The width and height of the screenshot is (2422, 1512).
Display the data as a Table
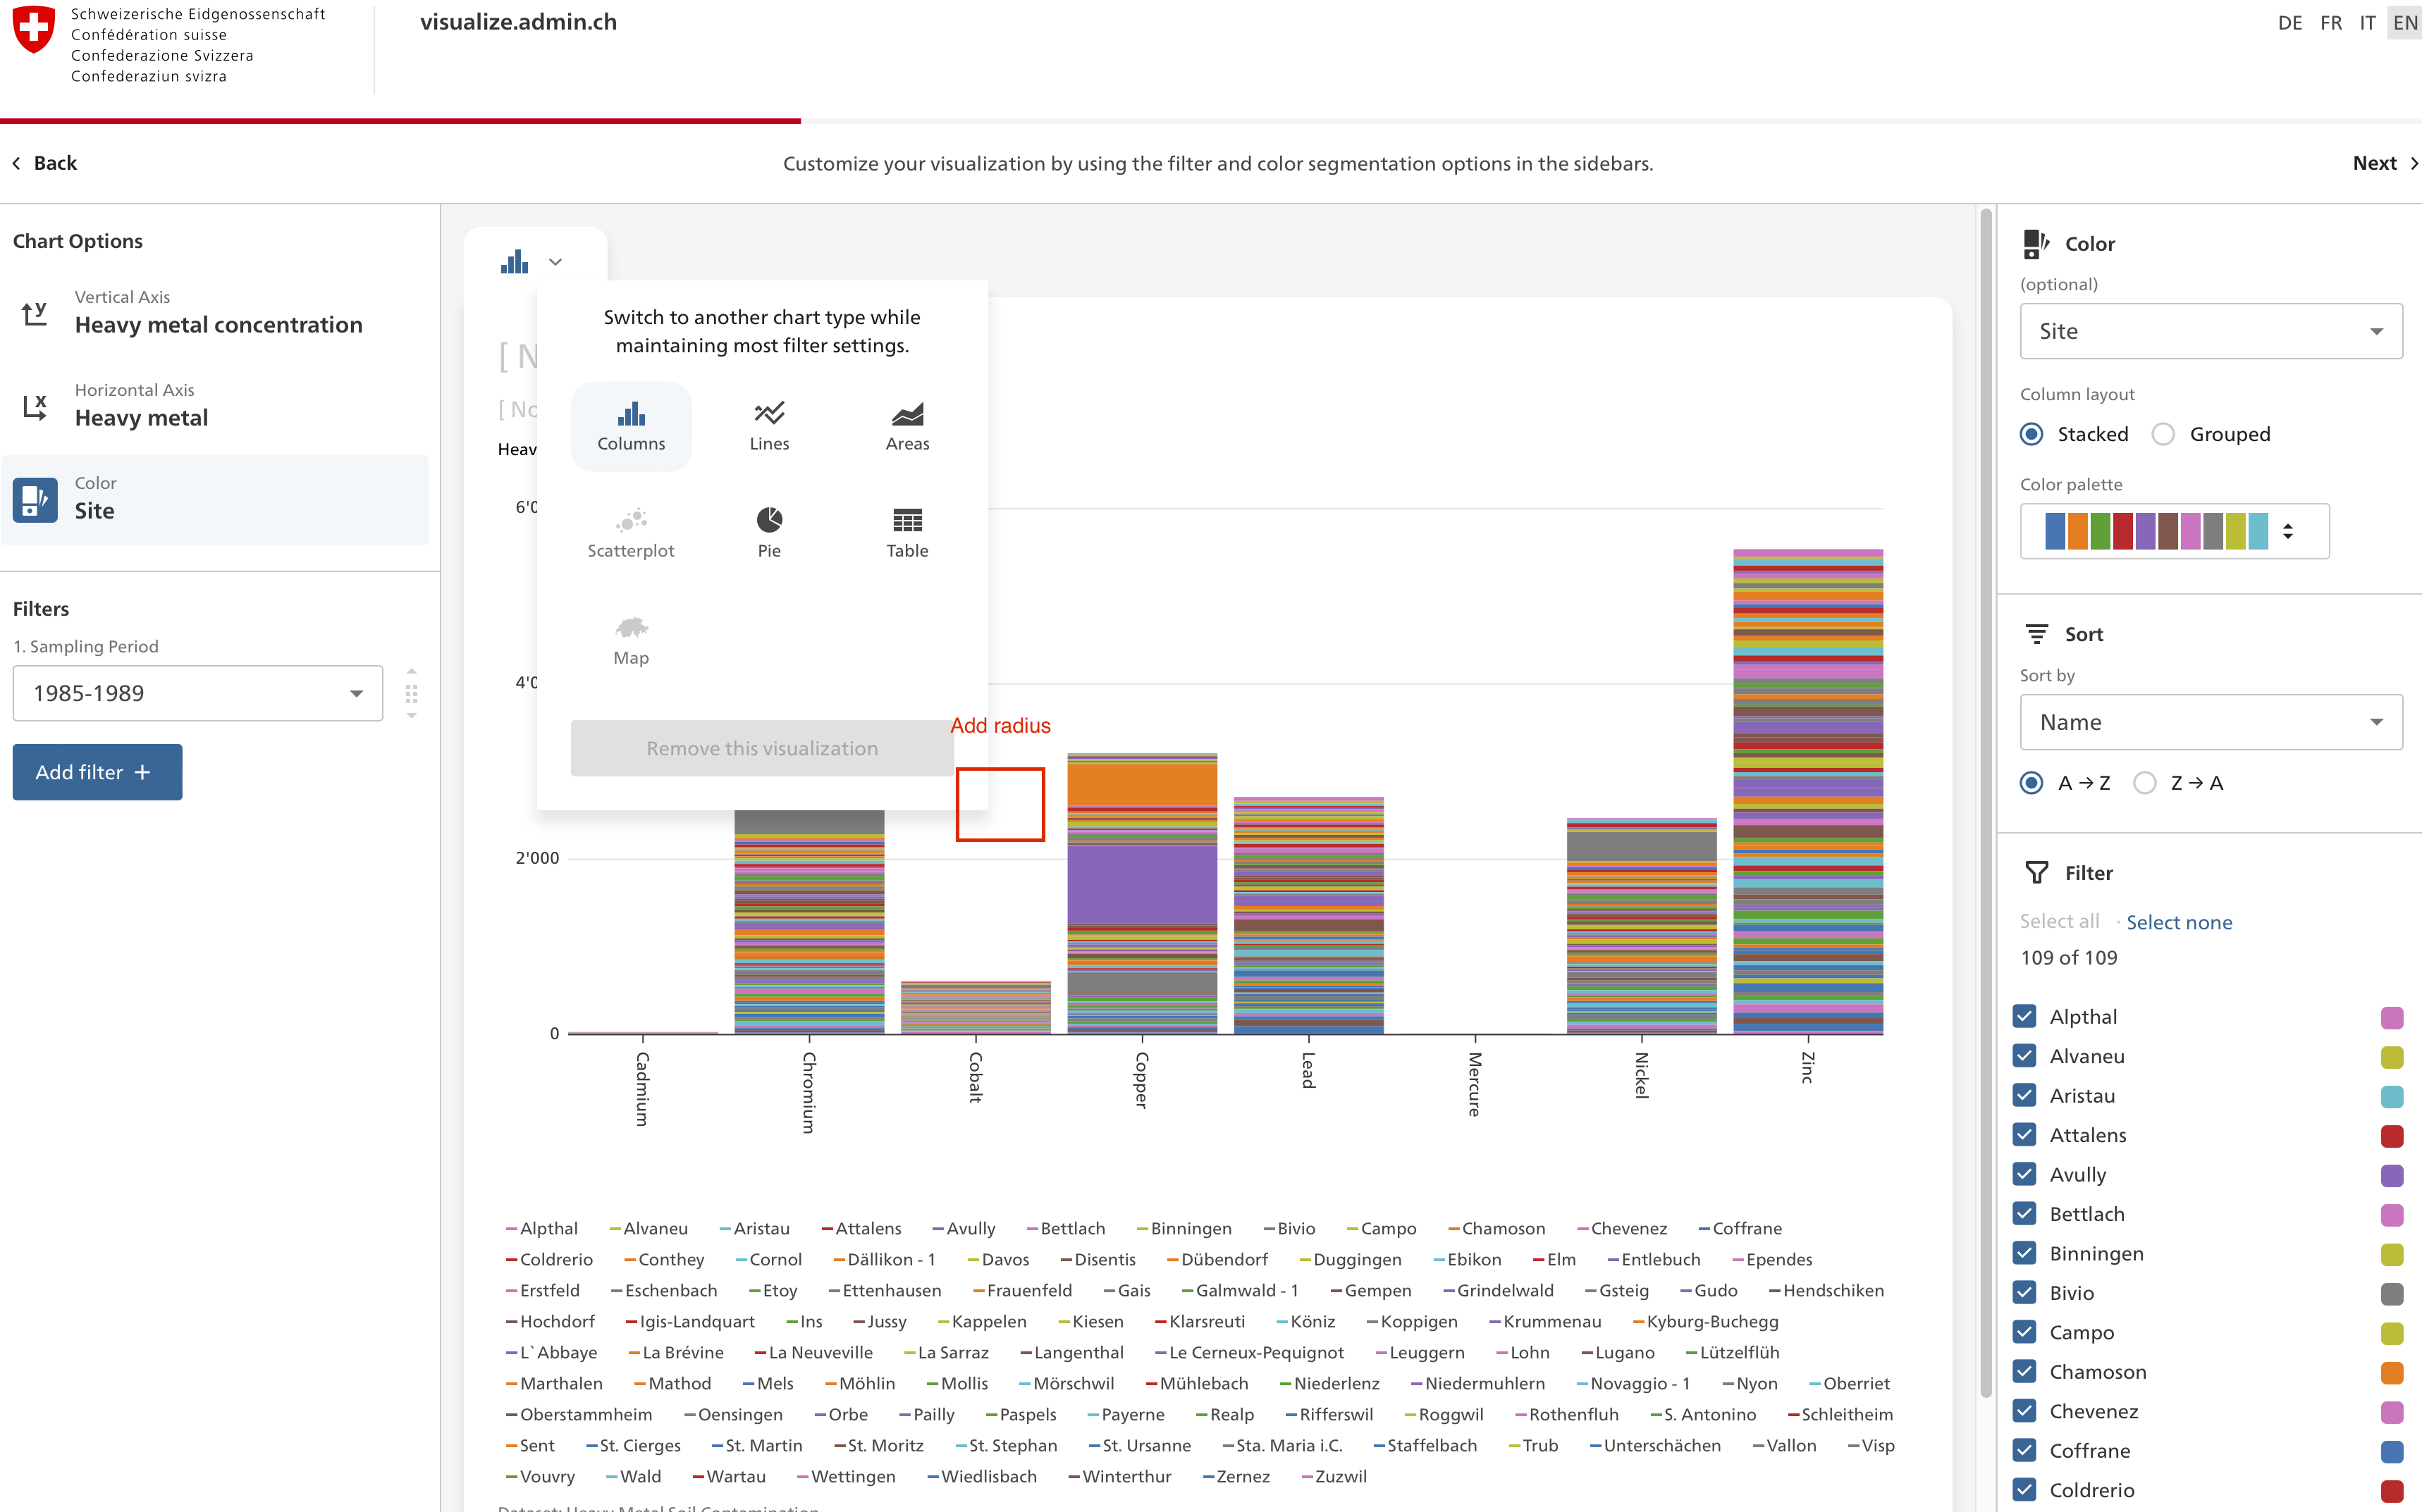(x=905, y=532)
